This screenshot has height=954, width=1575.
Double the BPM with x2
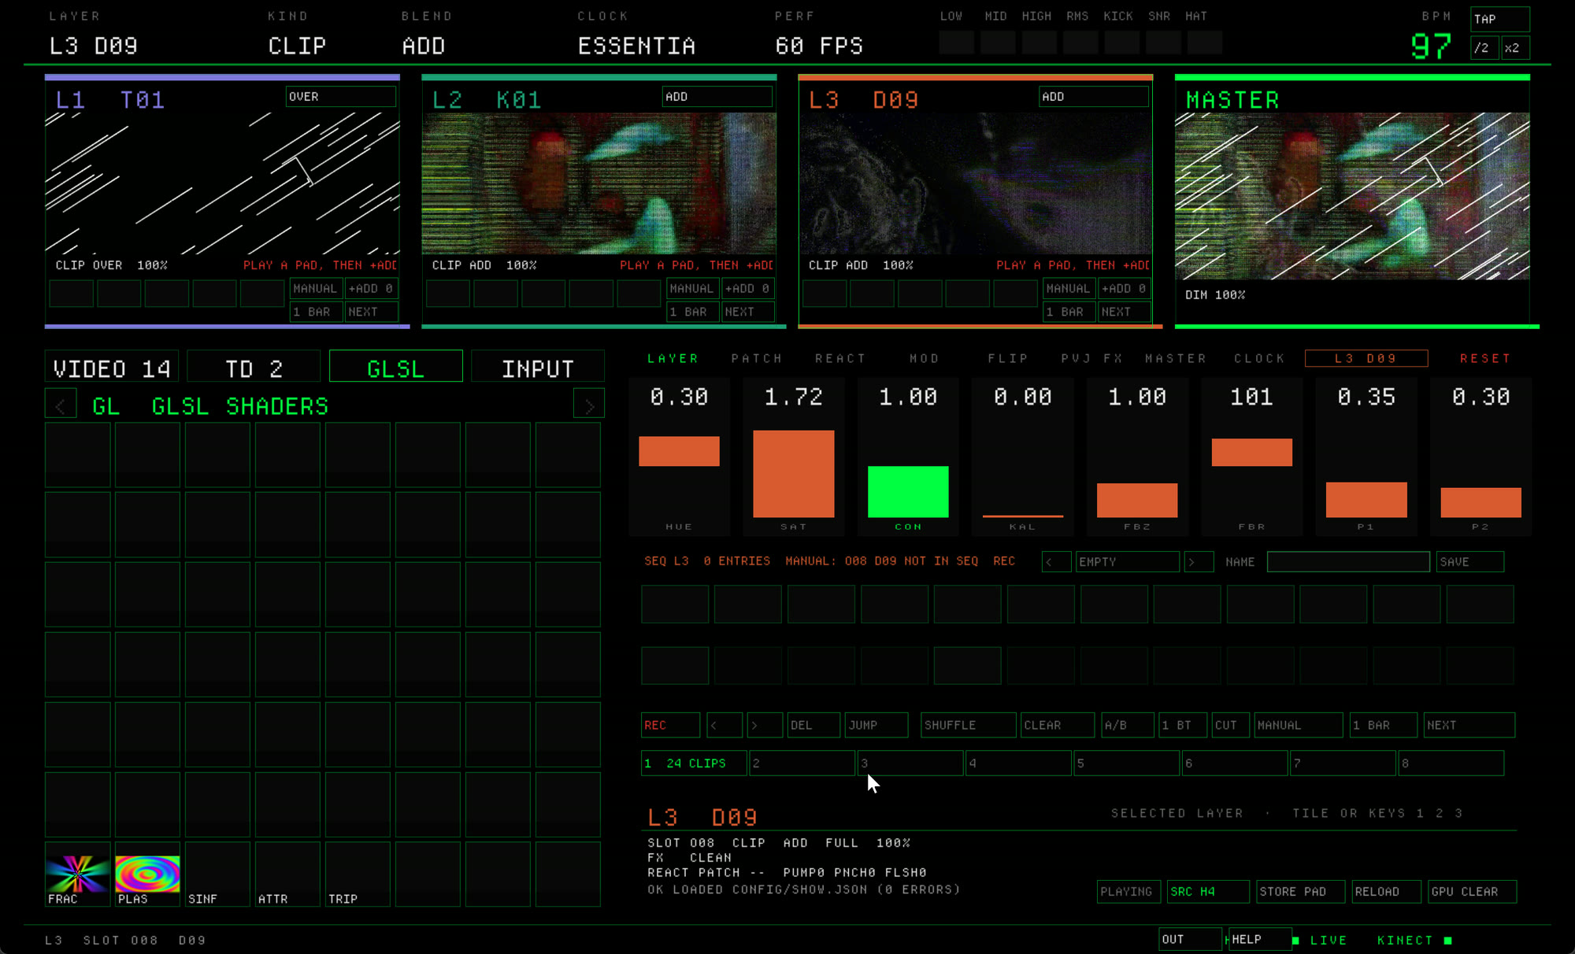pos(1516,48)
